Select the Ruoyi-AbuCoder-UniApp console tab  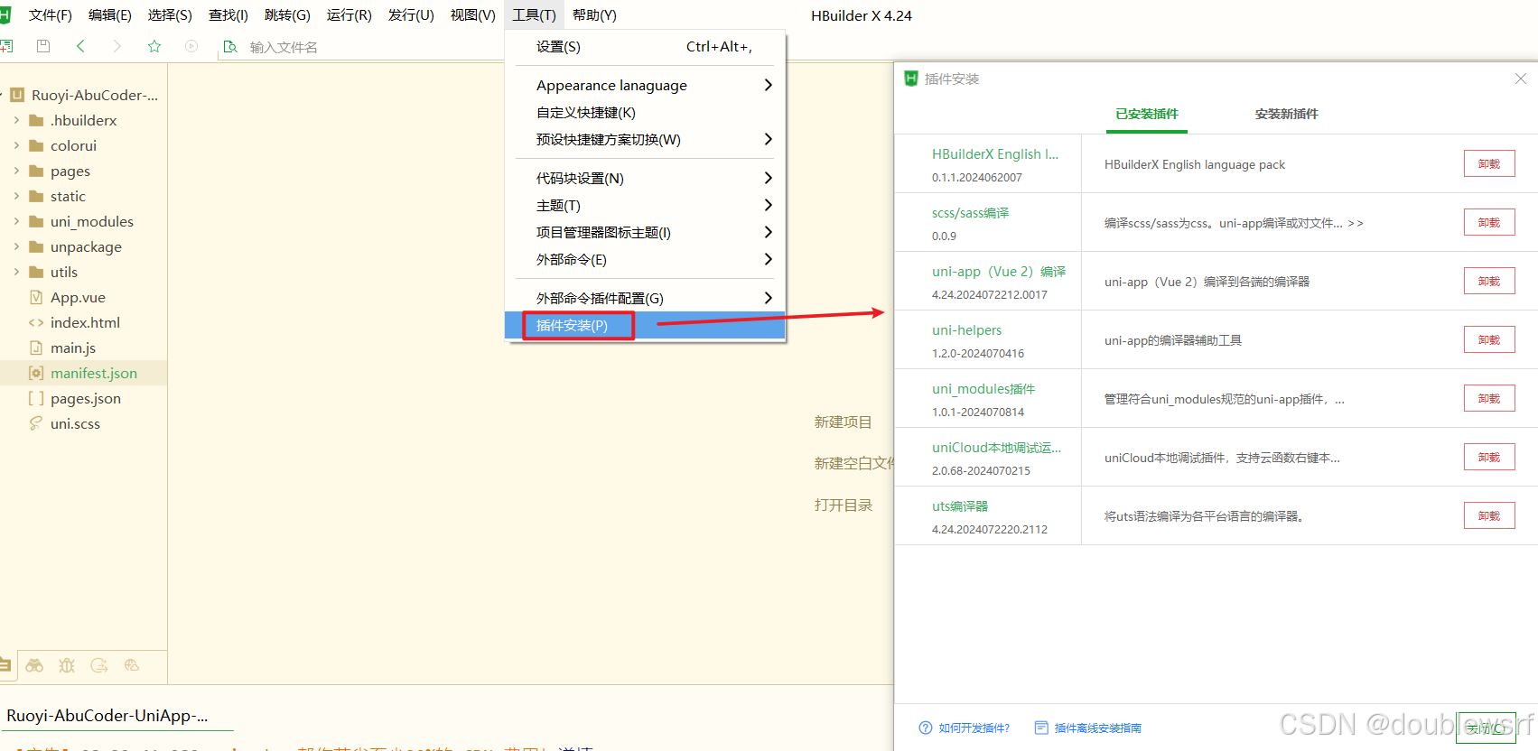107,716
